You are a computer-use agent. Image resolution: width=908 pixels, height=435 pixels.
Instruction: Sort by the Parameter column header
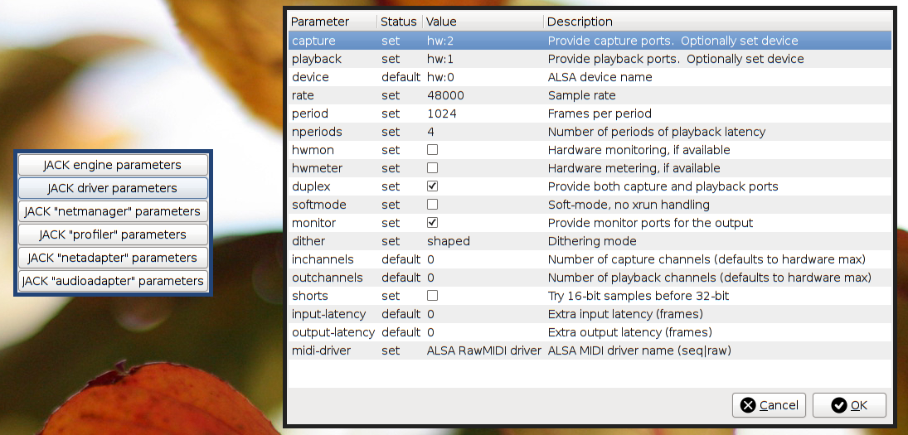333,22
